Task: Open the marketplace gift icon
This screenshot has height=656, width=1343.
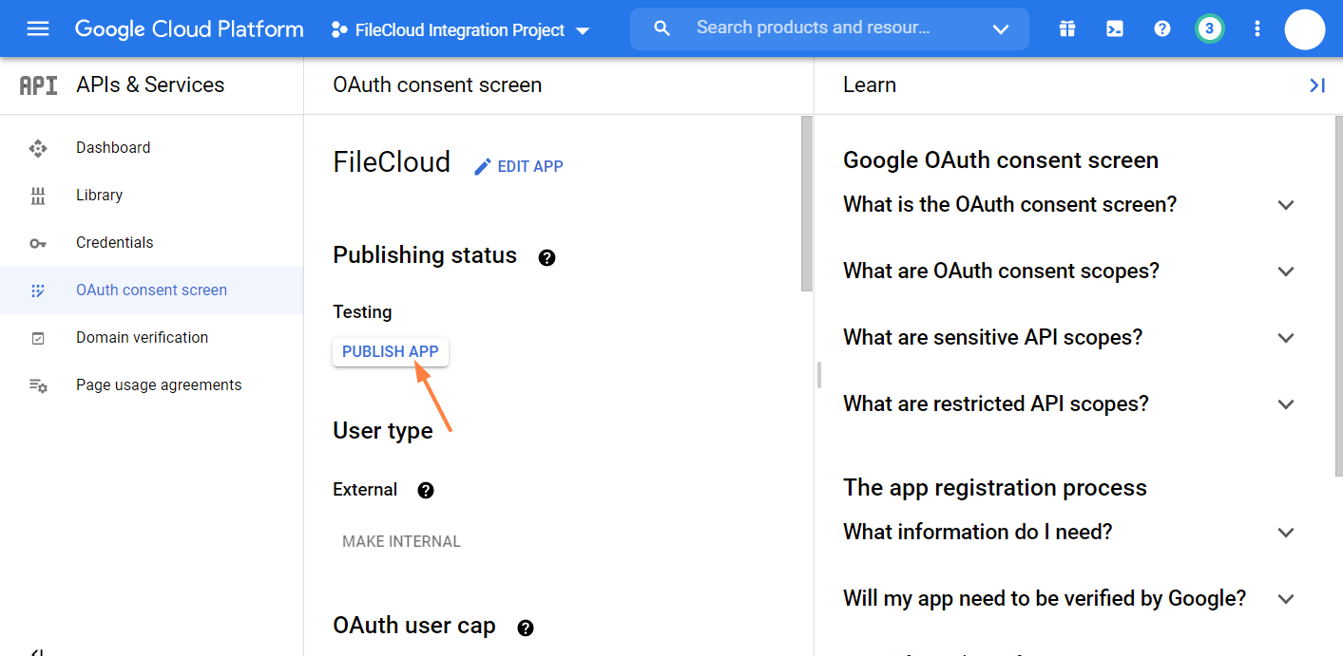Action: 1066,28
